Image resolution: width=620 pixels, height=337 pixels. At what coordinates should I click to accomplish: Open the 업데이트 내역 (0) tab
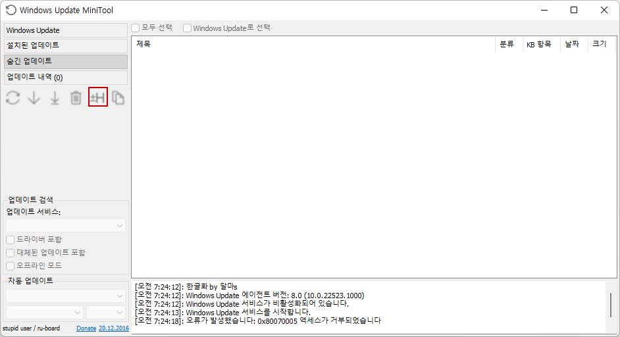point(66,77)
